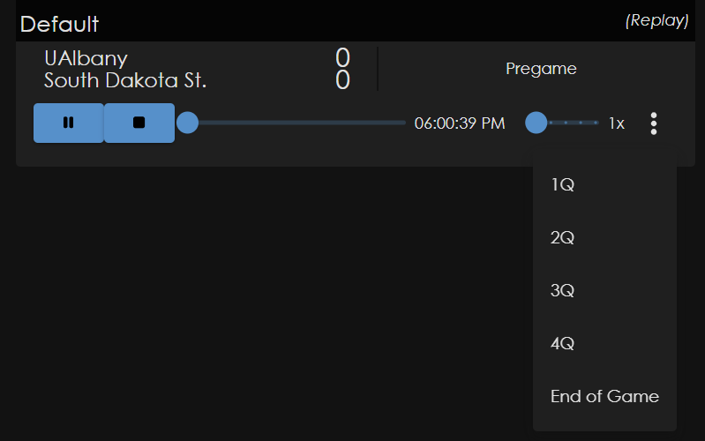Click the middle of the replay timeline track
The image size is (705, 441).
297,123
